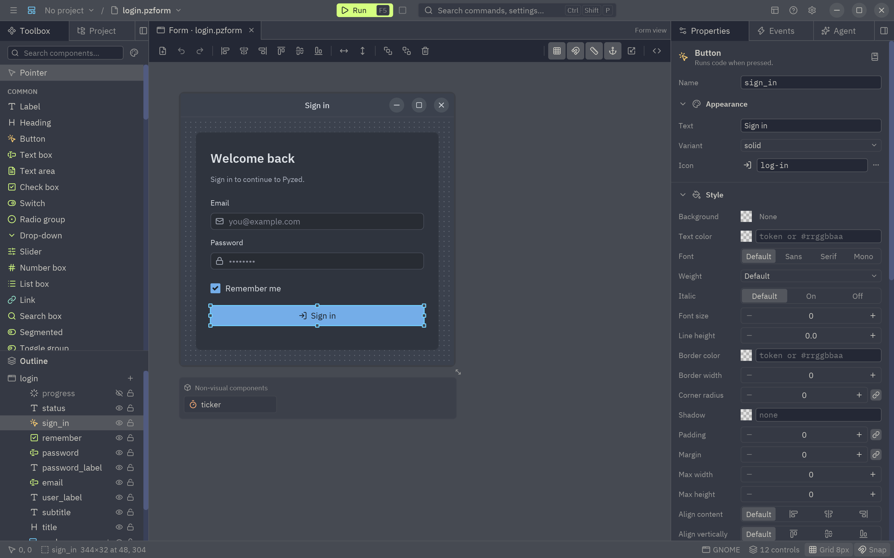The image size is (894, 558).
Task: Make controls same width with horizontal arrows
Action: click(344, 51)
